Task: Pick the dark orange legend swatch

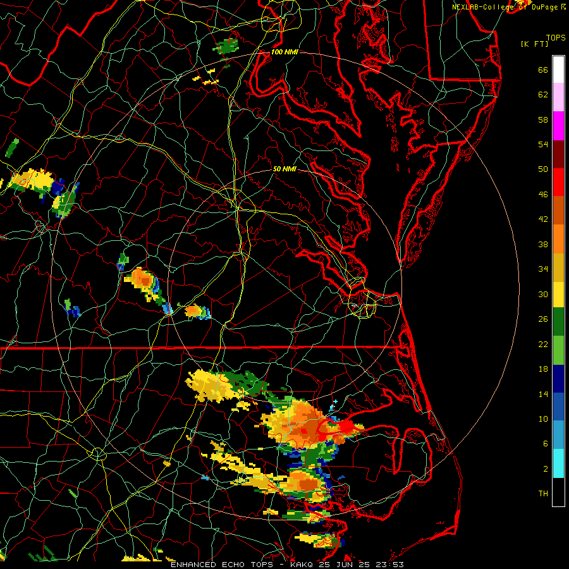Action: [x=558, y=210]
